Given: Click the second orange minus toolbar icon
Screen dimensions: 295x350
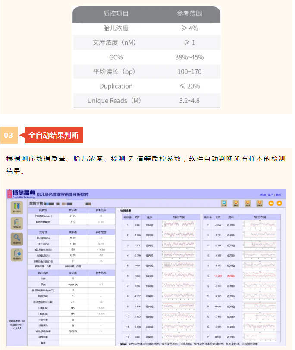Looking at the screenshot, I should pyautogui.click(x=248, y=203).
